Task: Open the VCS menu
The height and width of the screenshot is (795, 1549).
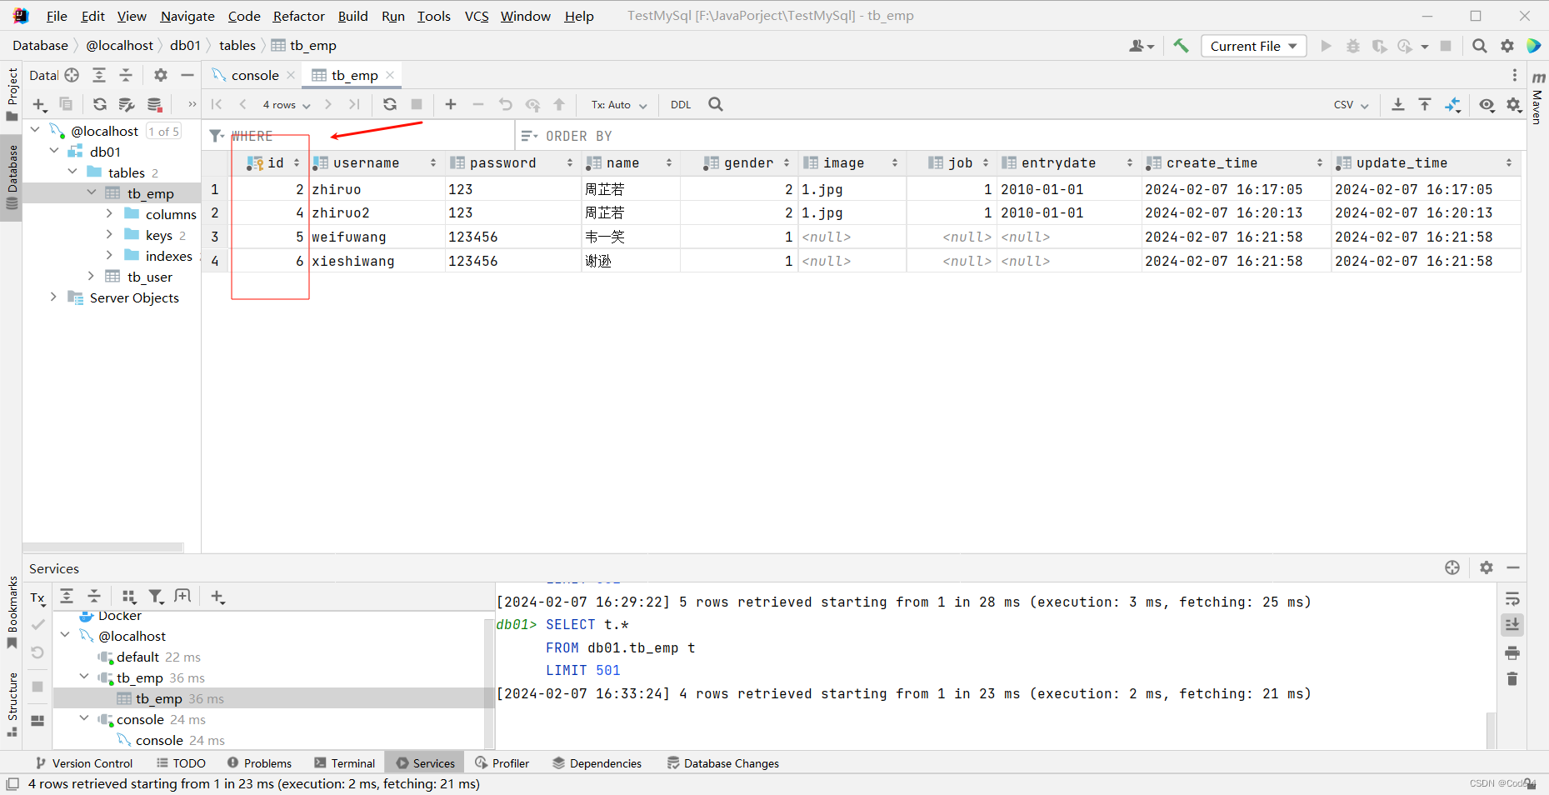Action: (x=477, y=16)
